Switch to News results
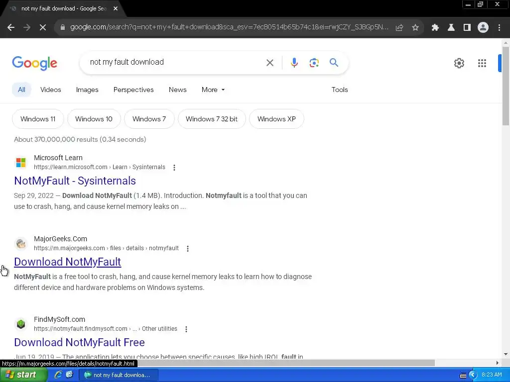Screen dimensions: 510x382 (178, 90)
